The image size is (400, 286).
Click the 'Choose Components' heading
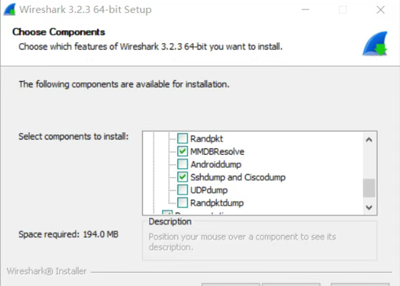point(59,32)
